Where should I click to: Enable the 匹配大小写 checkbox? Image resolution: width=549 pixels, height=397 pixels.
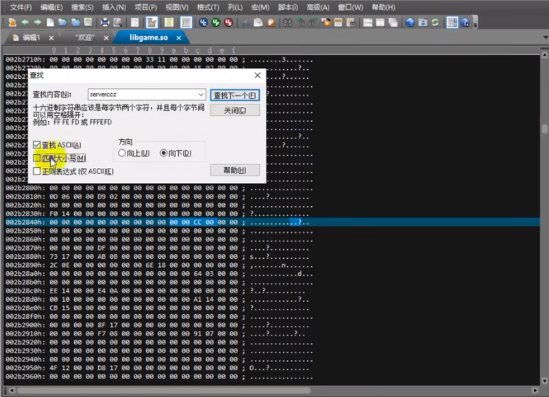tap(37, 158)
